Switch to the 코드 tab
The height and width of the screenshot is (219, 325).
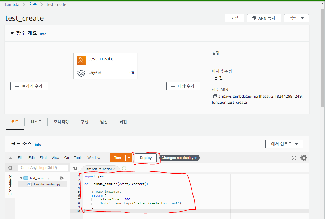coord(15,122)
